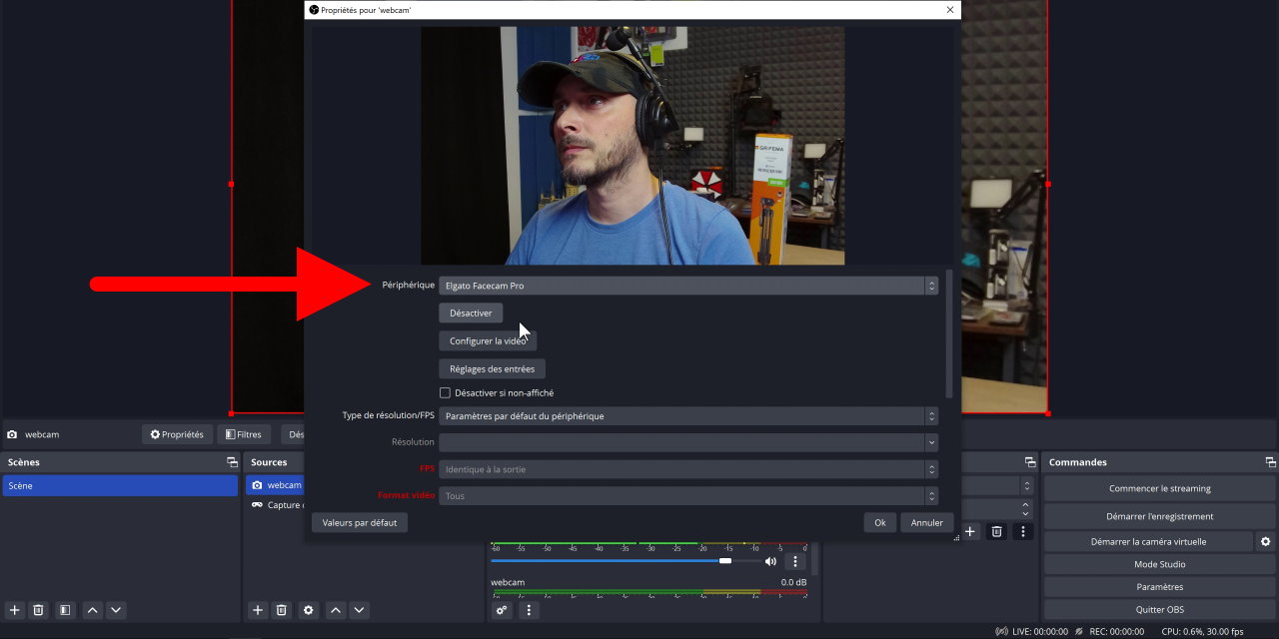Adjust the mixer volume slider handle
This screenshot has height=639, width=1279.
[725, 561]
